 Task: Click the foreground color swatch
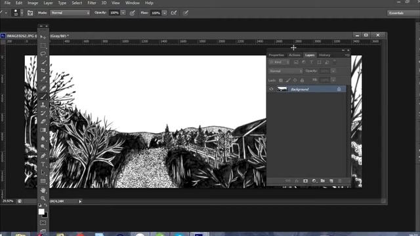41,211
